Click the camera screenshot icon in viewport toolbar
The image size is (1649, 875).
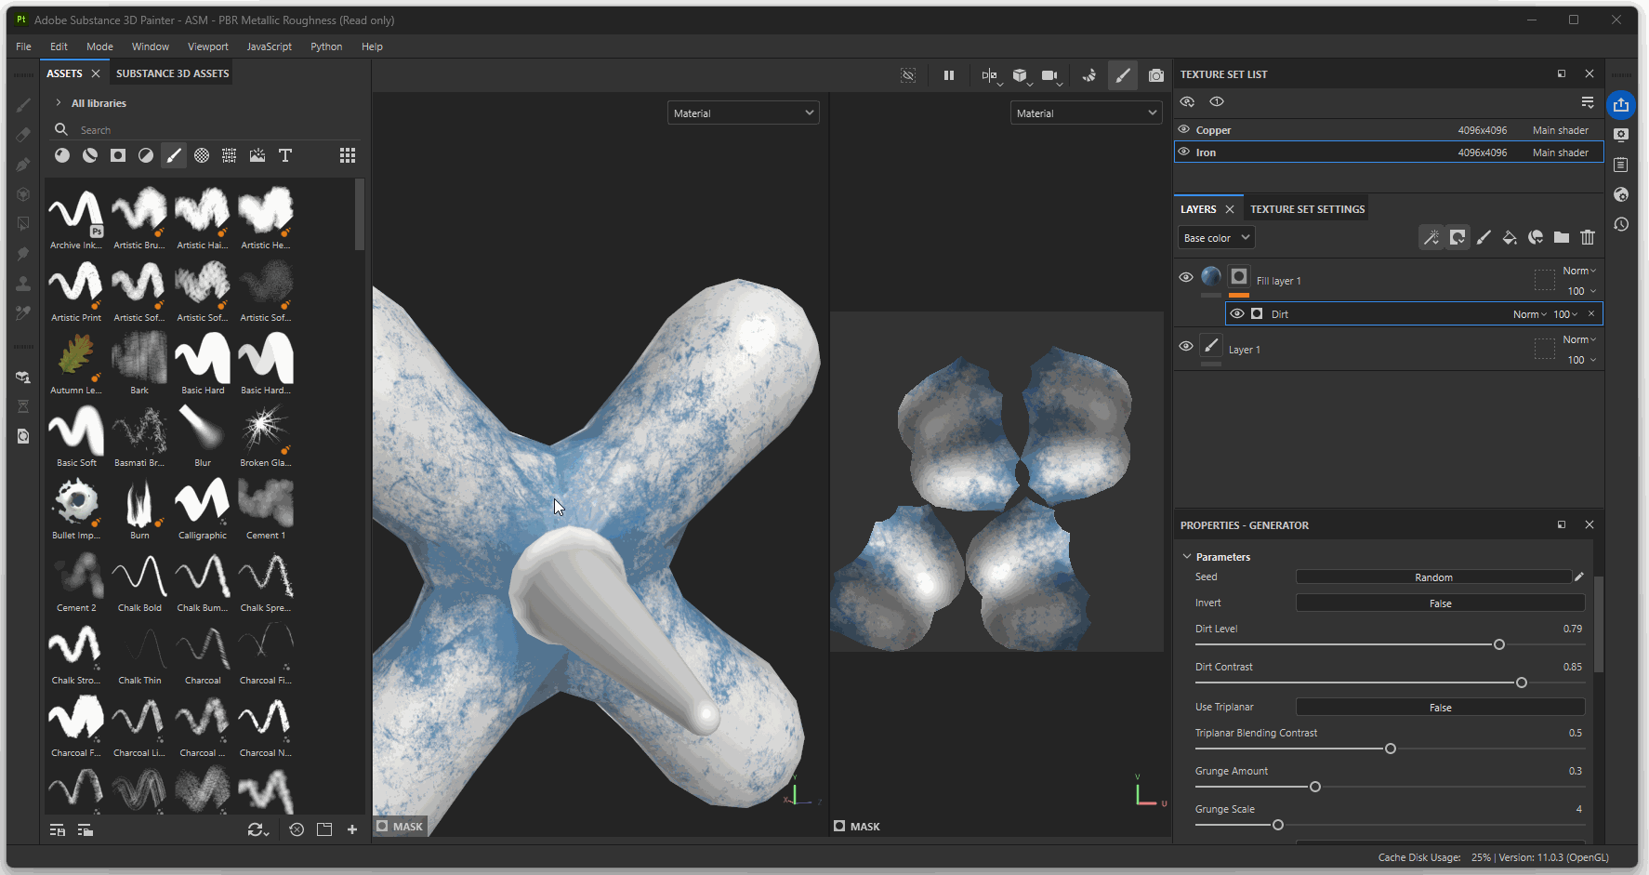coord(1155,75)
